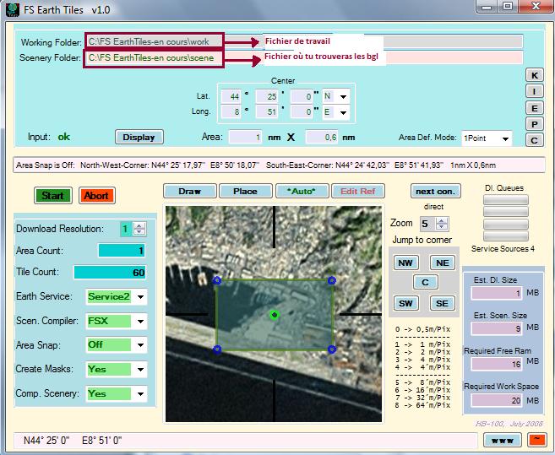Open the www link button
The image size is (555, 455).
[503, 441]
